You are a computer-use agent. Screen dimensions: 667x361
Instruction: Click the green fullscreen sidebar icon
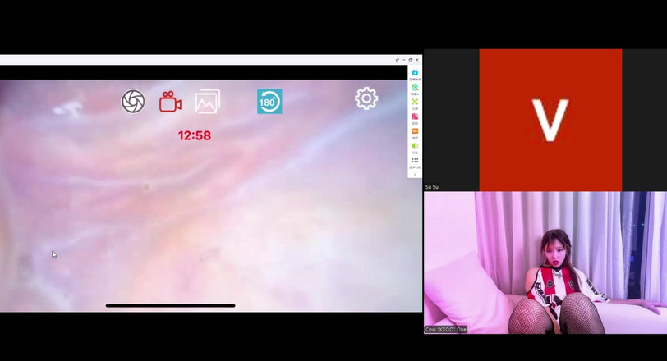point(415,102)
